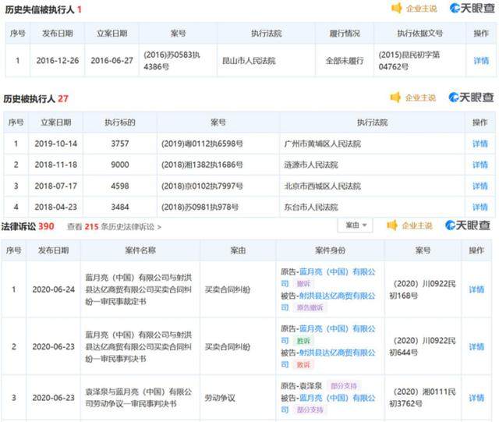Select filing date 2016-06-27 cell
The height and width of the screenshot is (422, 499).
111,61
